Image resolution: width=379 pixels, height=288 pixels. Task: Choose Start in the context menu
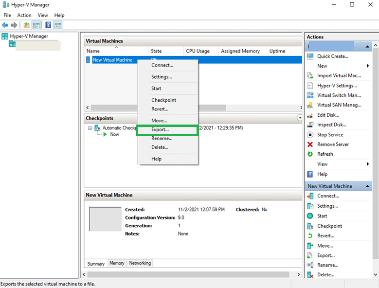(x=168, y=89)
